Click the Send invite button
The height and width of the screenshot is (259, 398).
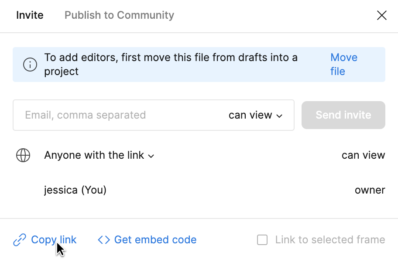click(x=343, y=115)
